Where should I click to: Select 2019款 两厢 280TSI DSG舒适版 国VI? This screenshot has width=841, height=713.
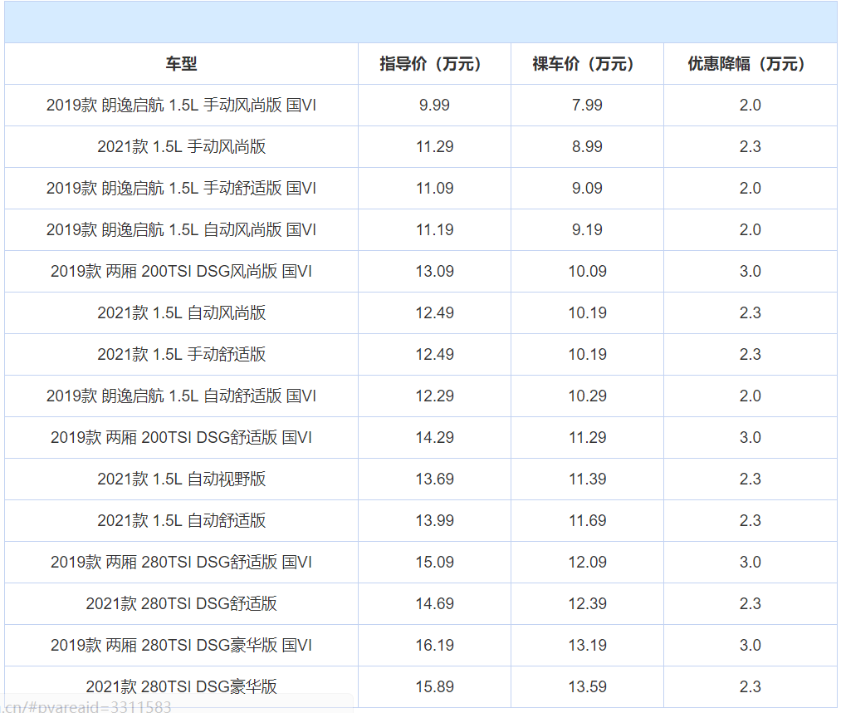pyautogui.click(x=181, y=562)
